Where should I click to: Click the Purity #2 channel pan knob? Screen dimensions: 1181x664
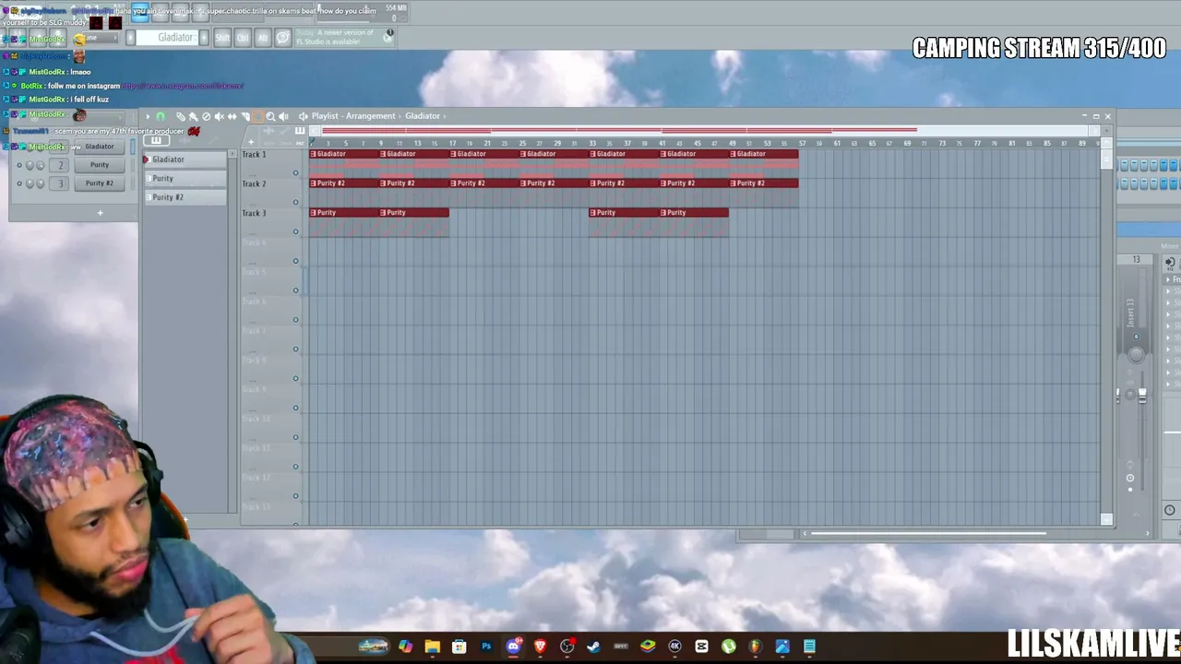30,184
